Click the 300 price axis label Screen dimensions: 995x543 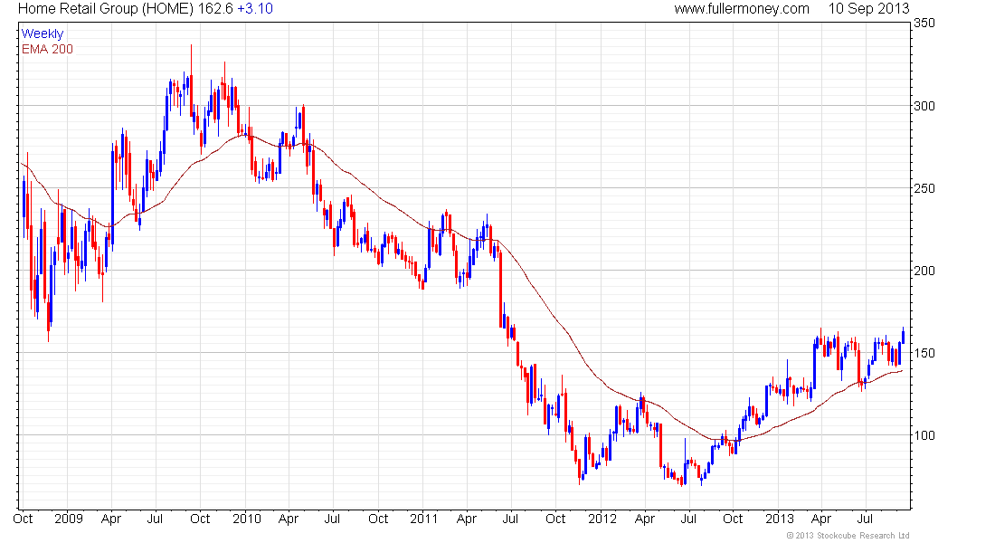(x=924, y=106)
